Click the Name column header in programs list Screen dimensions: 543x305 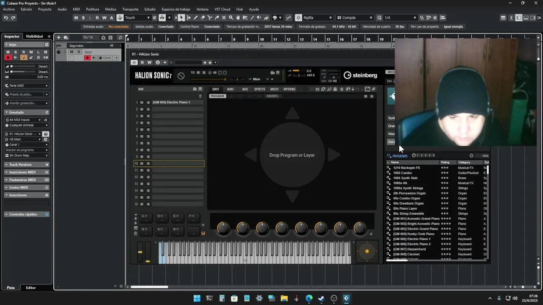pyautogui.click(x=413, y=162)
